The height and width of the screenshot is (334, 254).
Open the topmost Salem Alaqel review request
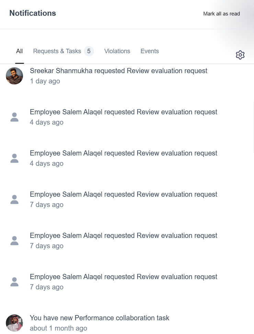tap(124, 112)
